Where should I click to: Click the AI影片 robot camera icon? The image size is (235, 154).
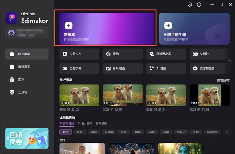click(195, 54)
